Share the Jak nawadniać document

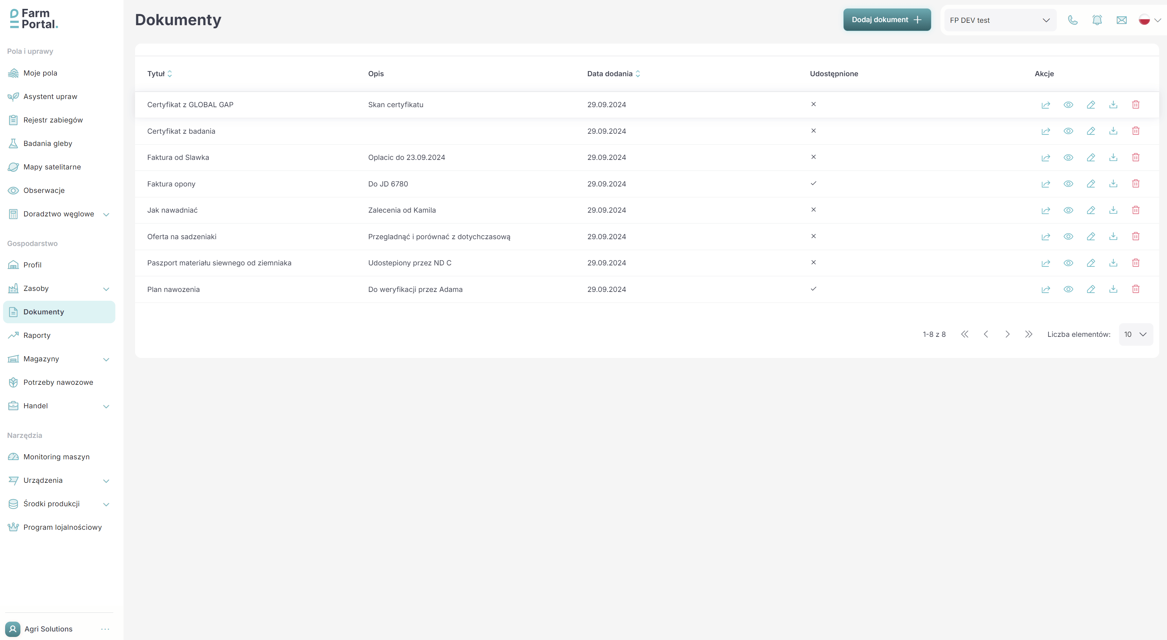point(1046,210)
